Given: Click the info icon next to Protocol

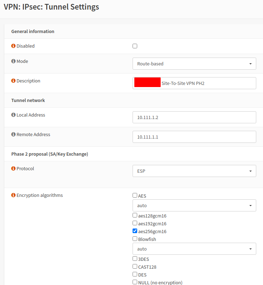Looking at the screenshot, I should click(13, 168).
